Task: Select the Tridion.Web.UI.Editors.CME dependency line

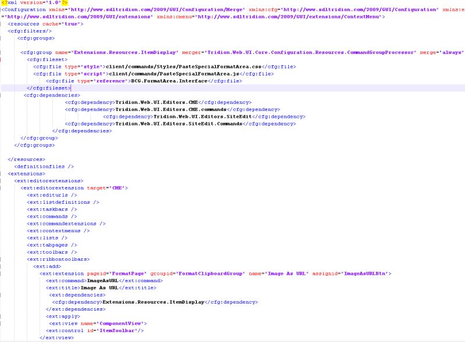Action: click(158, 102)
